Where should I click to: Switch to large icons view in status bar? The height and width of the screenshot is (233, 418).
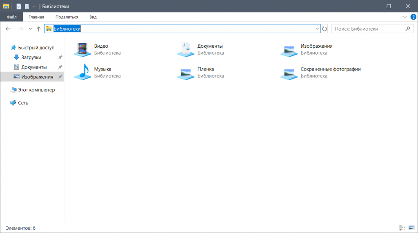point(411,228)
